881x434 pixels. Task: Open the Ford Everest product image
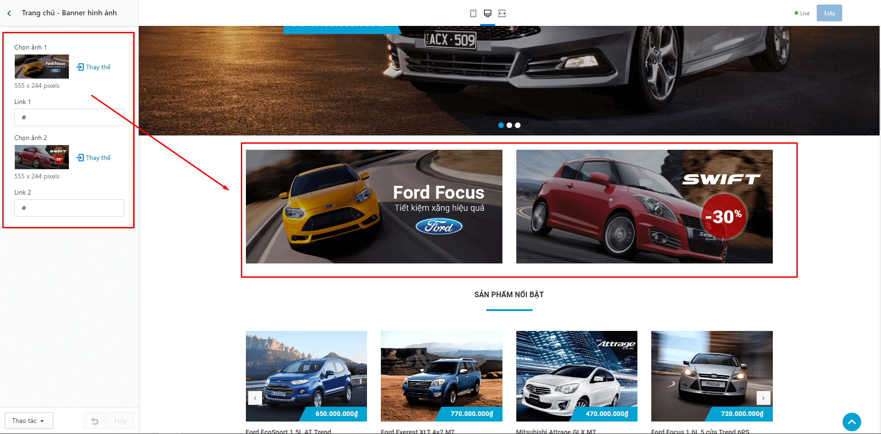[441, 376]
